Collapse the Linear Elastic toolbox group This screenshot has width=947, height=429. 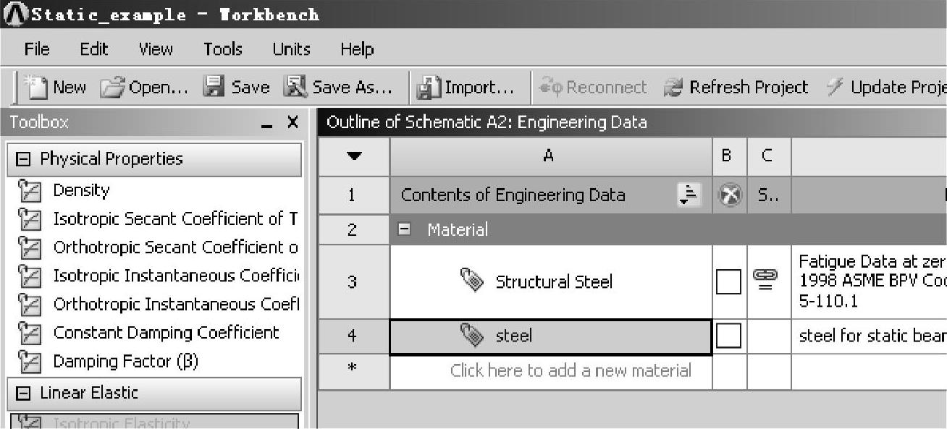click(x=24, y=393)
